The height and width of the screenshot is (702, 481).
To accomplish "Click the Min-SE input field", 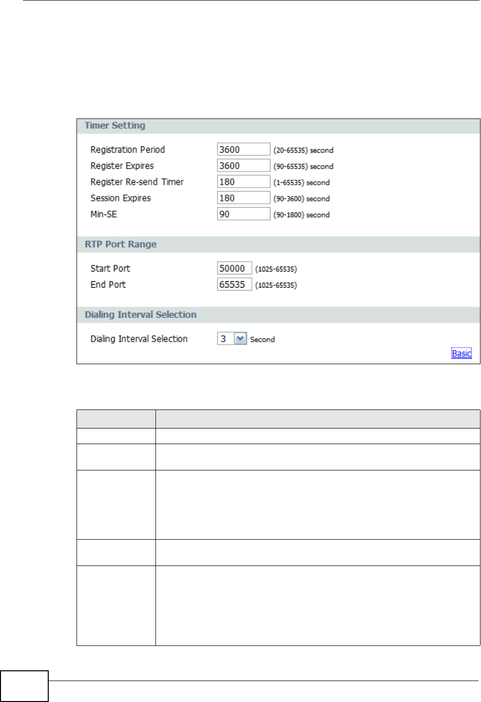I will pyautogui.click(x=244, y=214).
